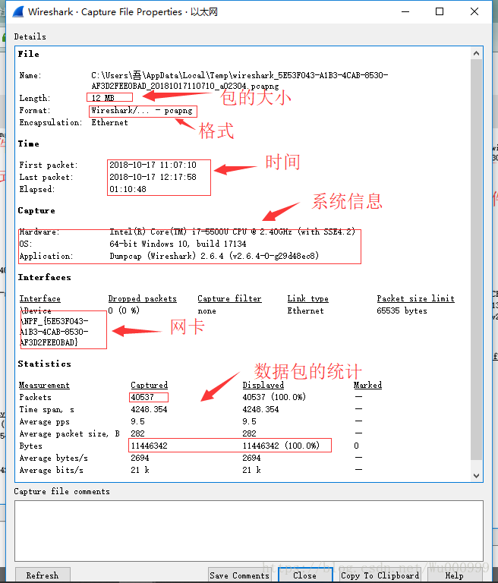Click the Interface column header
498x583 pixels.
coord(39,298)
